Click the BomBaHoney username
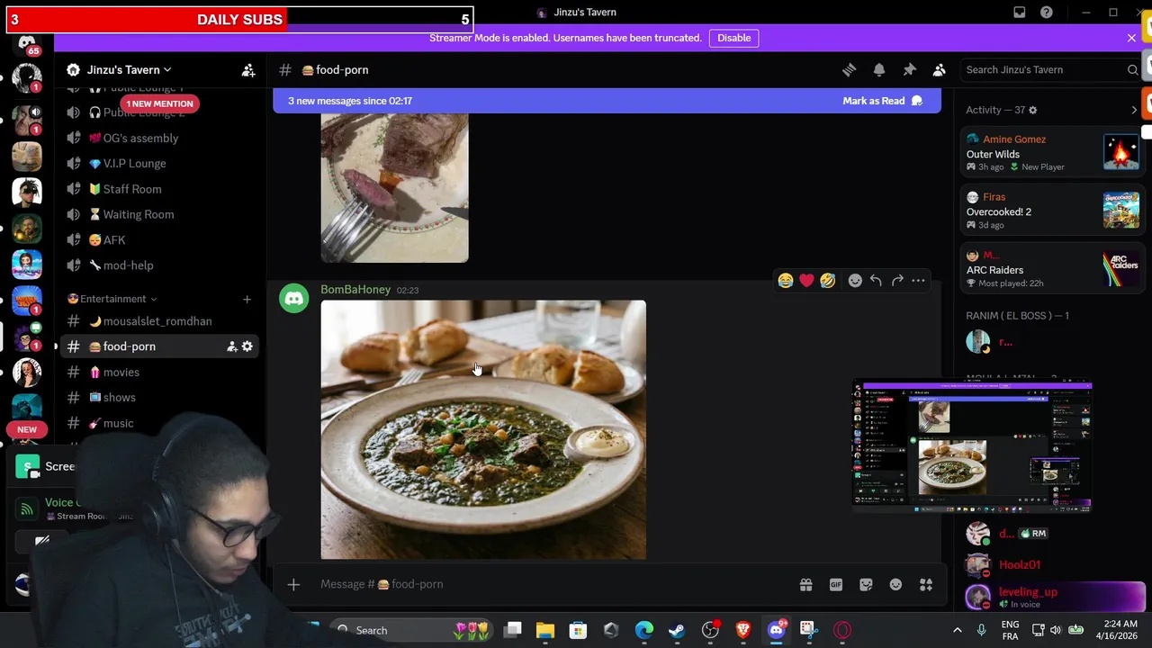This screenshot has height=648, width=1152. coord(355,289)
